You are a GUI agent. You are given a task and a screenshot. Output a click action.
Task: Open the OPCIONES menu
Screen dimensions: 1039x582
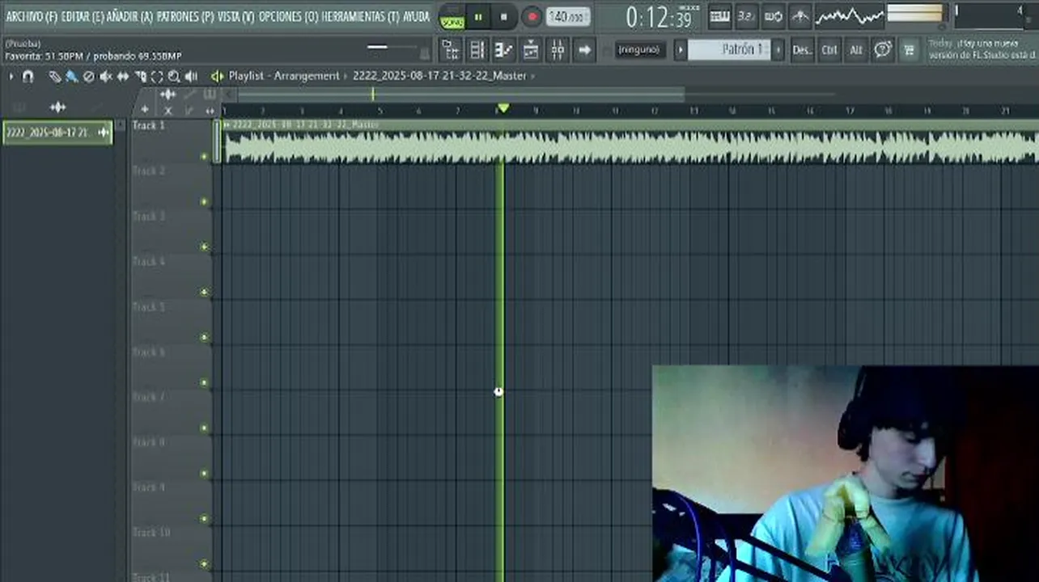point(288,16)
